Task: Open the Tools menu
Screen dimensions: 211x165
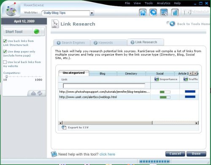Action: click(149, 3)
